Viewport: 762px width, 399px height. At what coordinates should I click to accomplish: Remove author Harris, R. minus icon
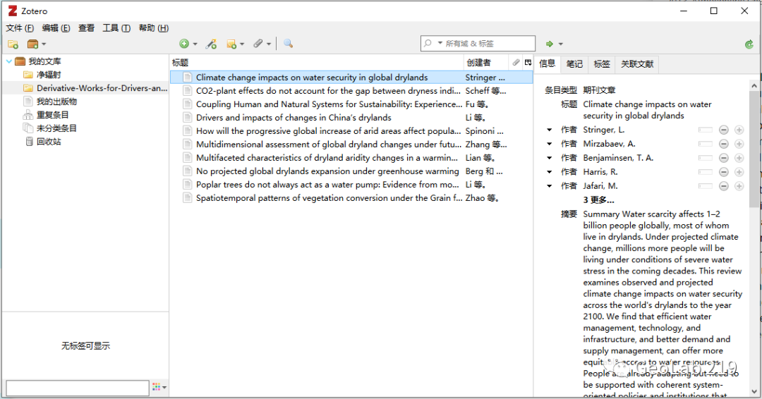(724, 172)
